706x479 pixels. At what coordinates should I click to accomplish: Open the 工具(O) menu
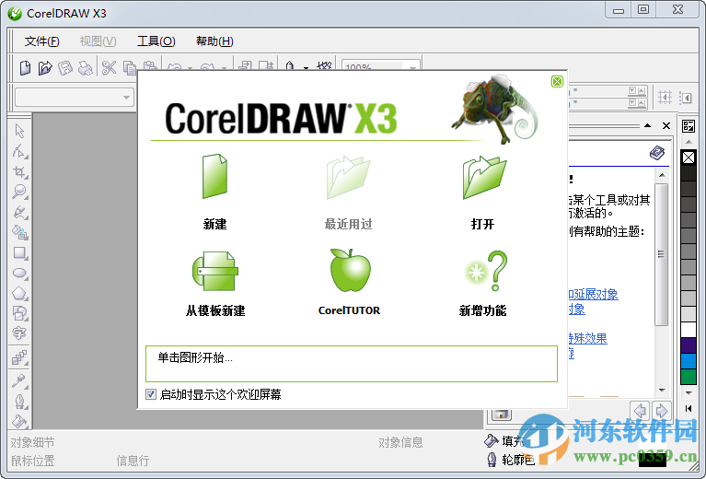[156, 41]
